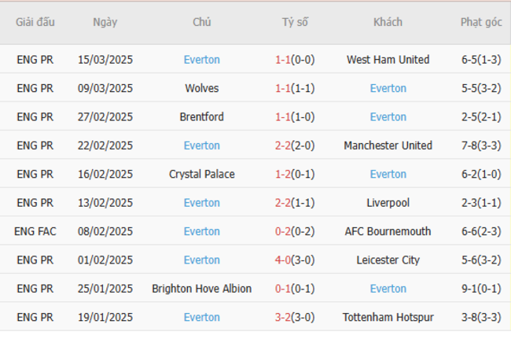Open the Manchester United team link
The width and height of the screenshot is (511, 339).
(388, 146)
